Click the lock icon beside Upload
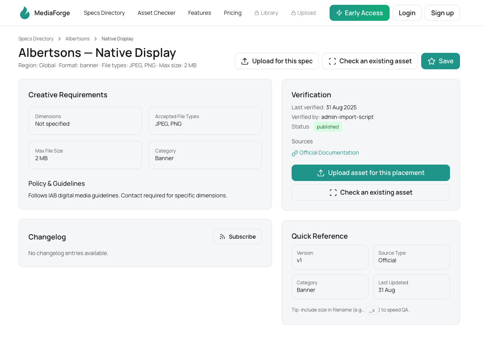484x356 pixels. [x=294, y=13]
